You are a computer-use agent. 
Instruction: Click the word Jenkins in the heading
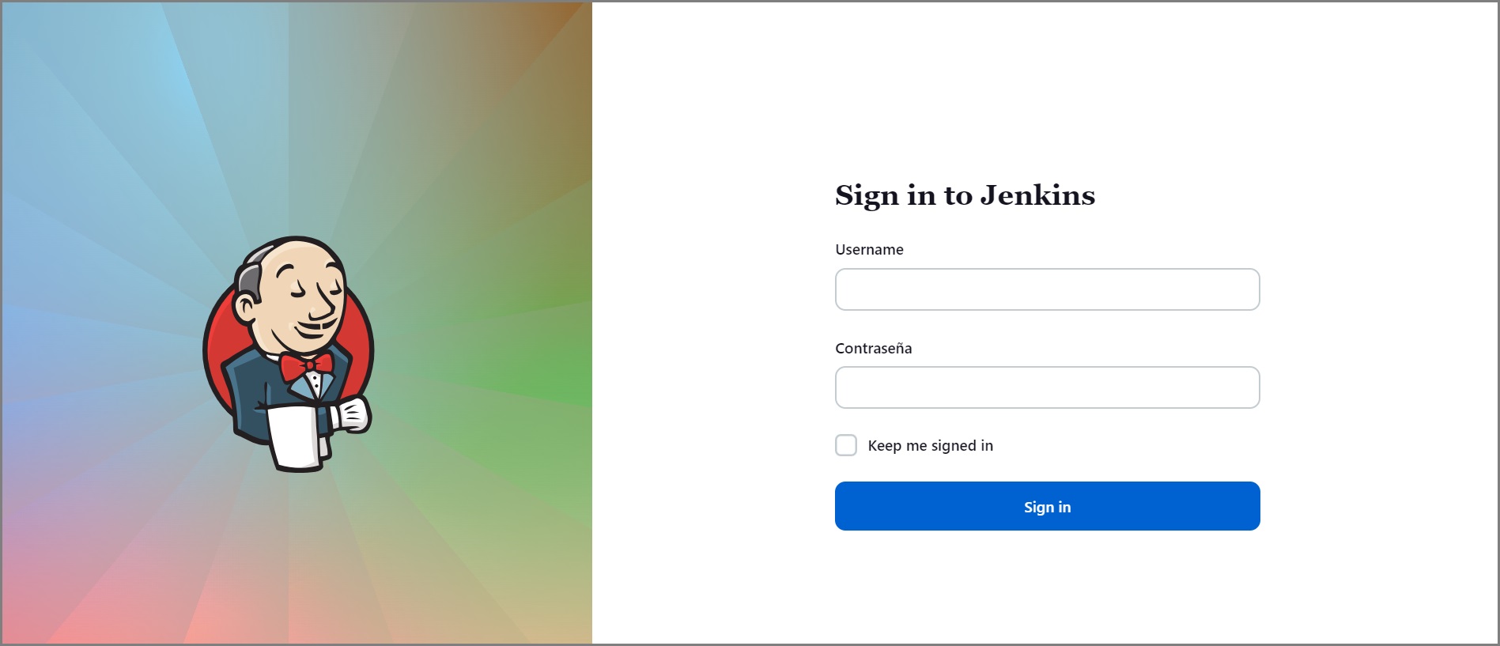point(1037,195)
